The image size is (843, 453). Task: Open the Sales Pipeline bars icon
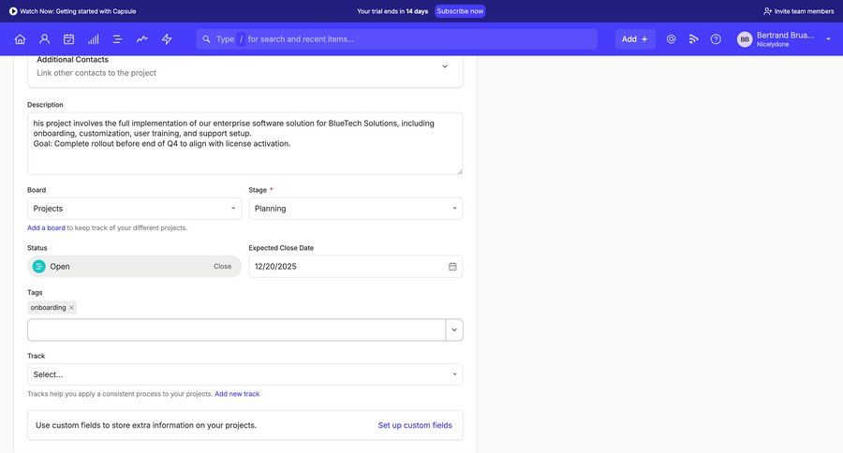point(94,39)
